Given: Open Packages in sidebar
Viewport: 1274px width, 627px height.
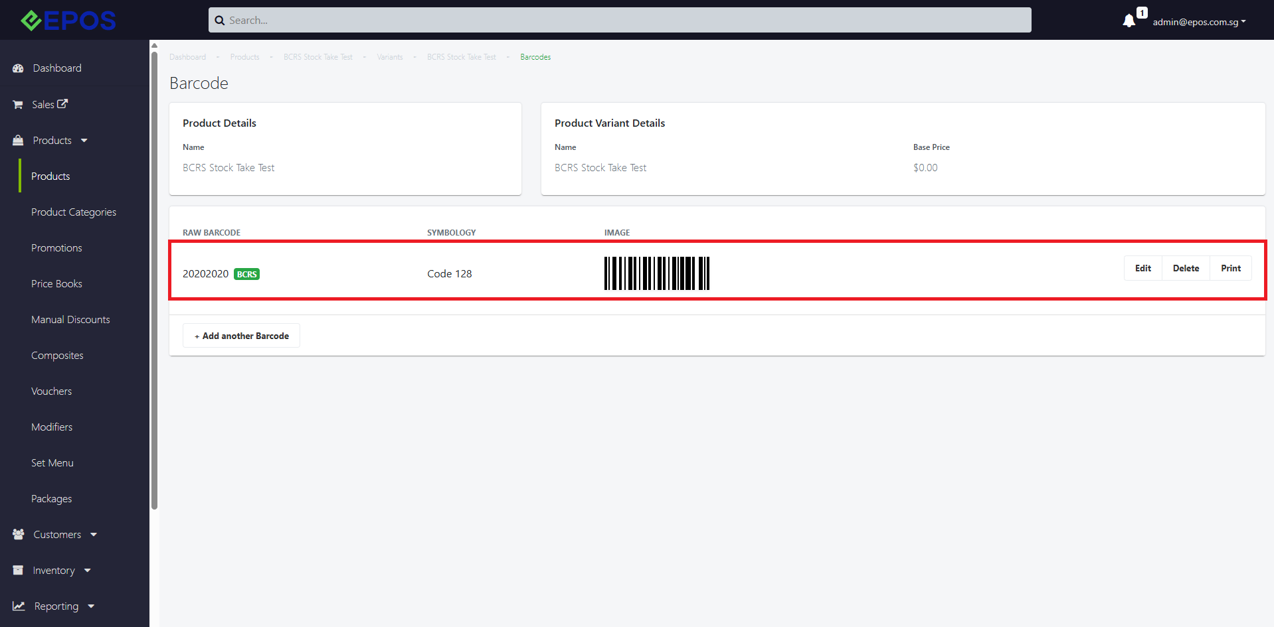Looking at the screenshot, I should (x=51, y=499).
